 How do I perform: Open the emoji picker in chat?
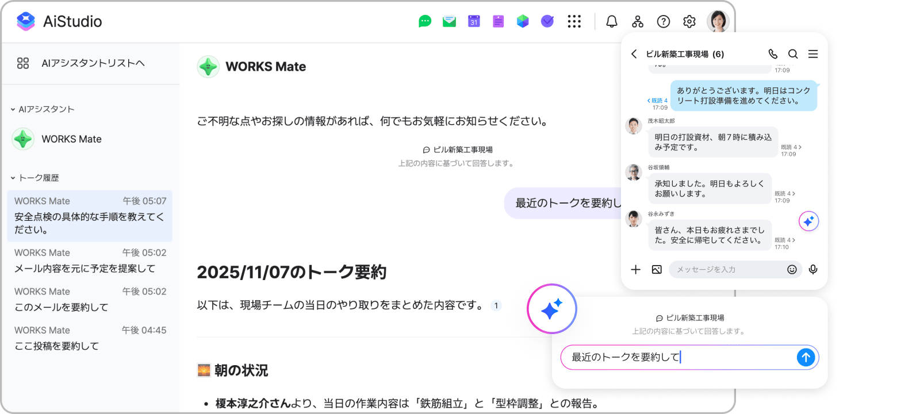click(x=792, y=269)
